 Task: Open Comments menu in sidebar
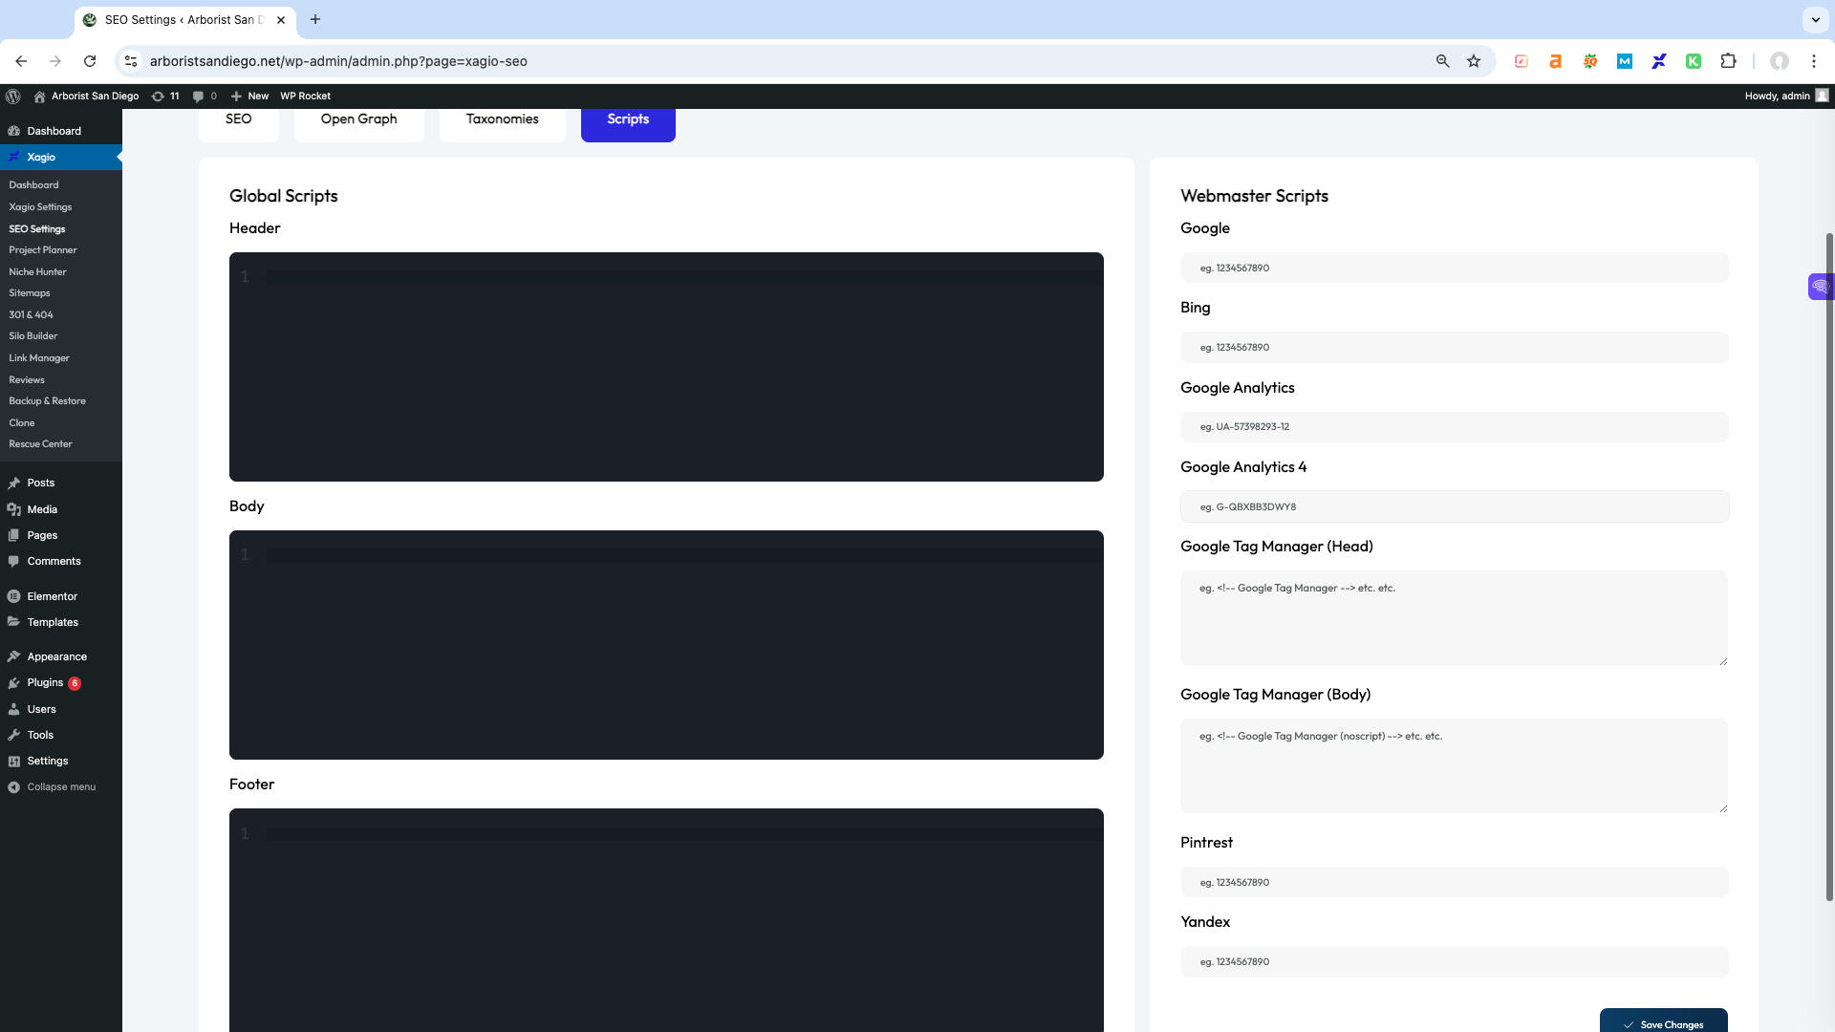(61, 561)
